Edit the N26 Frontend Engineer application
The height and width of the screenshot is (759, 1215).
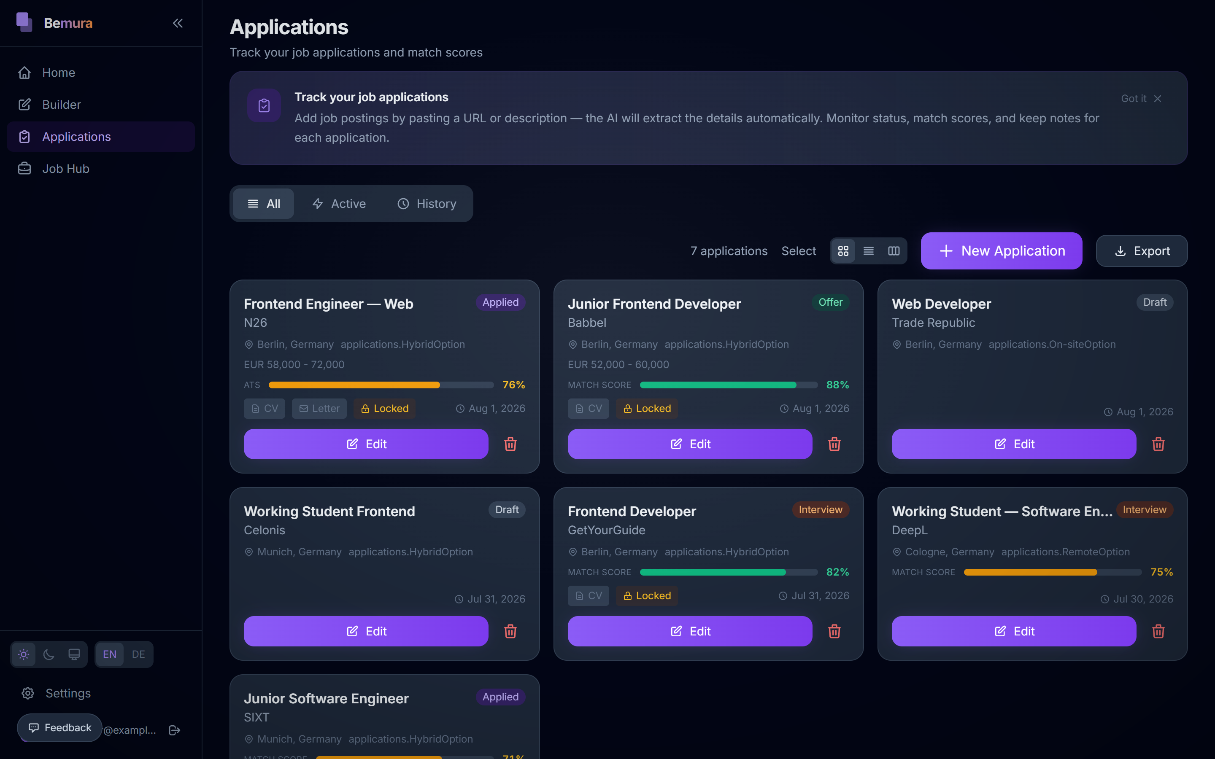366,444
